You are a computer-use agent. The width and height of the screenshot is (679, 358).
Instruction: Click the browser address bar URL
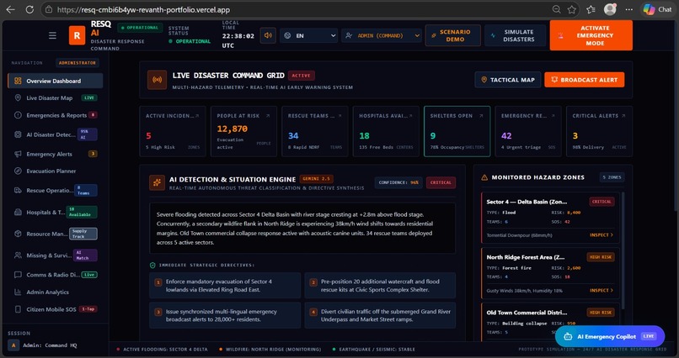point(143,9)
